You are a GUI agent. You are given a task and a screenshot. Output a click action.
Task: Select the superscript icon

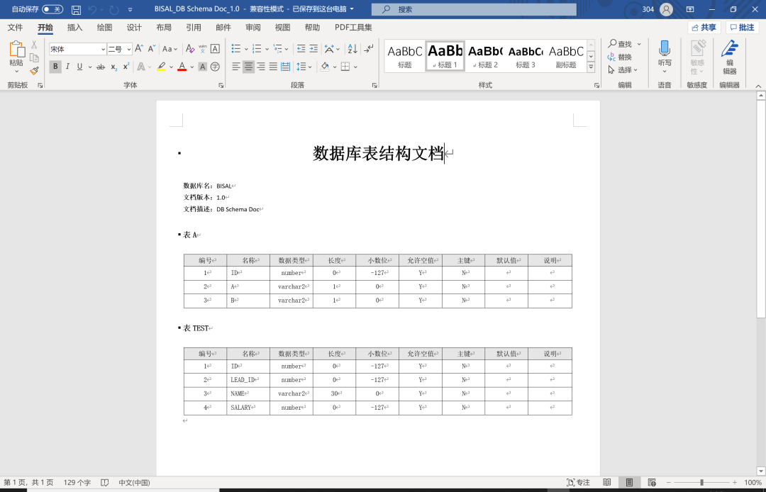tap(126, 66)
